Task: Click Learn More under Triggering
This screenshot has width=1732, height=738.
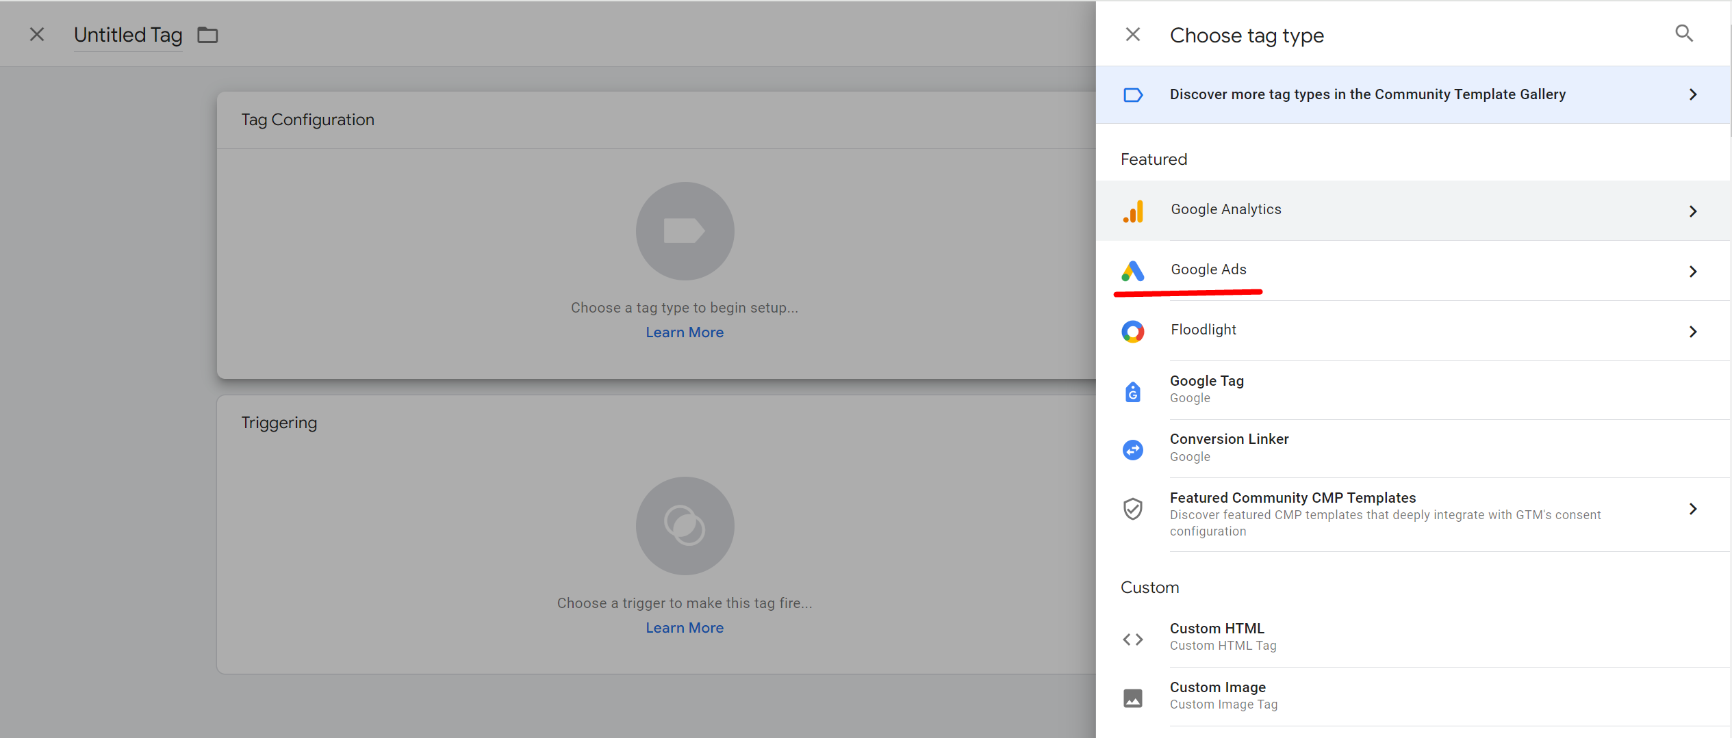Action: point(685,628)
